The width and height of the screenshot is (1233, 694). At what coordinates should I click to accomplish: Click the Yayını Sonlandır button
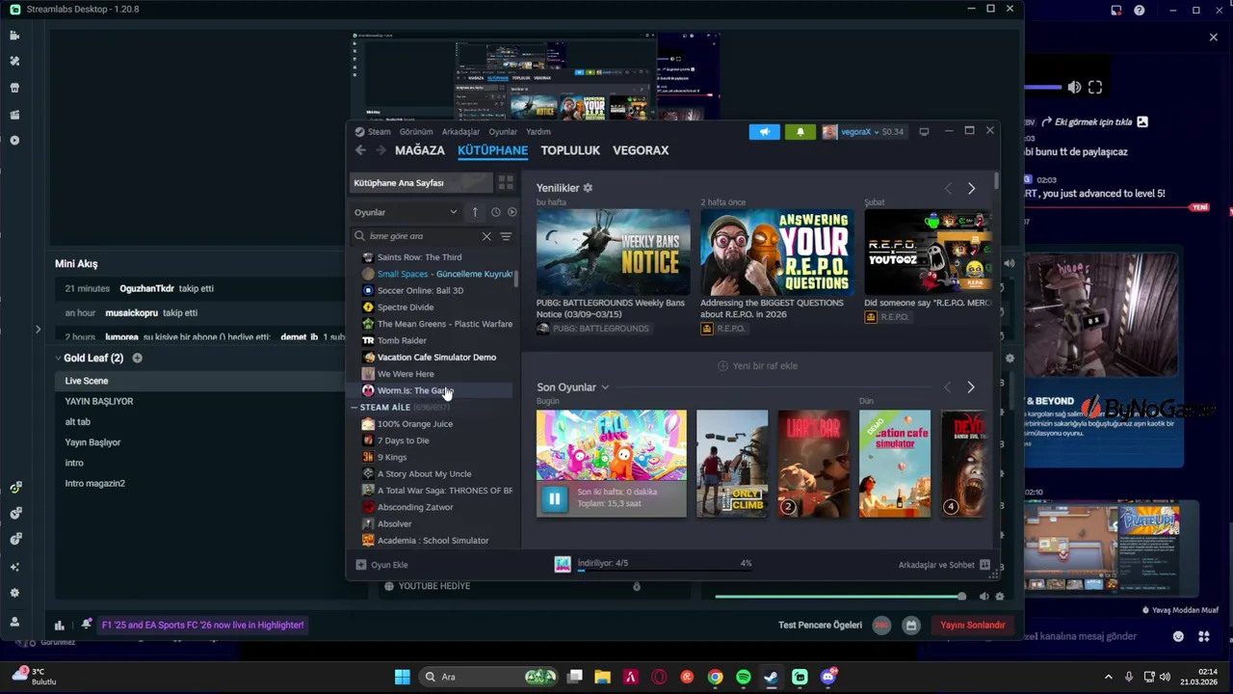tap(973, 625)
